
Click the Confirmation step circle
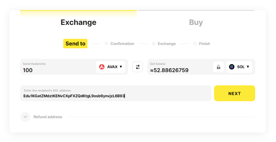coord(106,43)
